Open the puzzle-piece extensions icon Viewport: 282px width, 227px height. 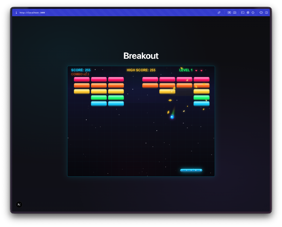tap(261, 13)
